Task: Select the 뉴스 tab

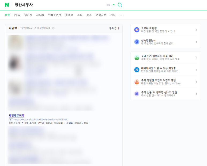Action: pos(89,15)
